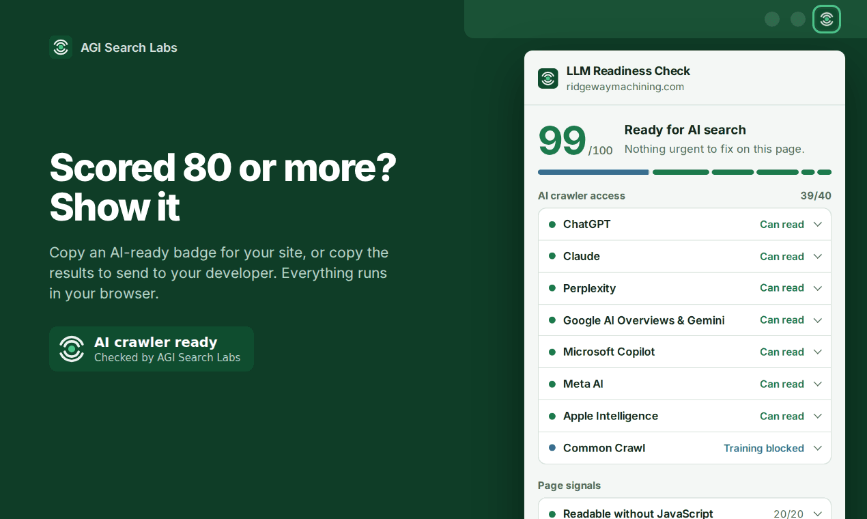This screenshot has width=867, height=519.
Task: Click the "Can read" status for Microsoft Copilot
Action: click(782, 352)
